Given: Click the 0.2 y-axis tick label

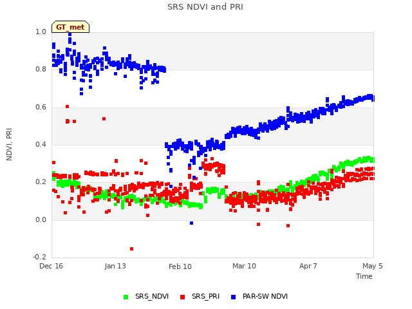Looking at the screenshot, I should point(41,182).
